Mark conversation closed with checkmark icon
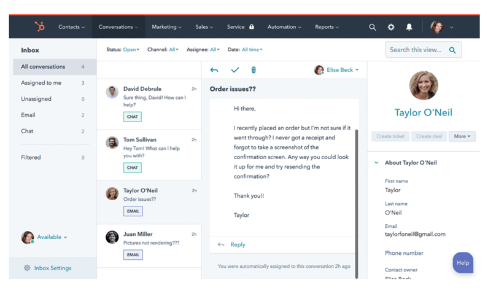Screen dimensions: 488x293 pos(235,70)
